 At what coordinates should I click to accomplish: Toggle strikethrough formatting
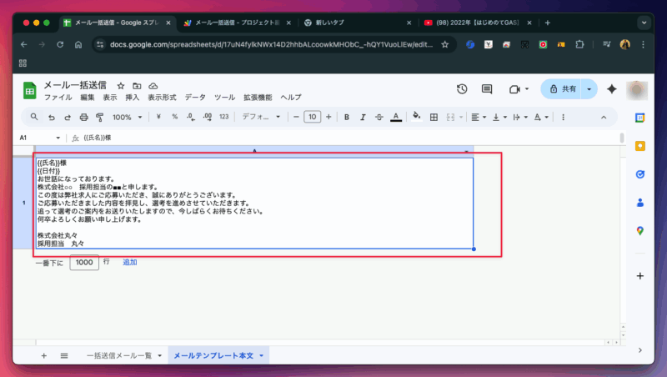coord(379,117)
